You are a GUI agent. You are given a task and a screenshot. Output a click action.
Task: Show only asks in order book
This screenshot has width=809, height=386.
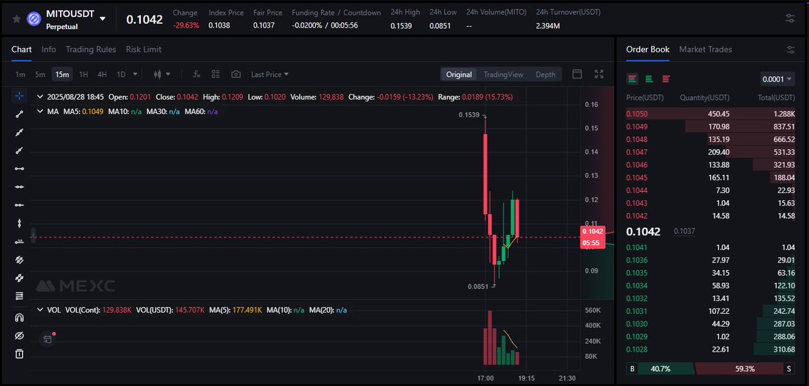(666, 79)
